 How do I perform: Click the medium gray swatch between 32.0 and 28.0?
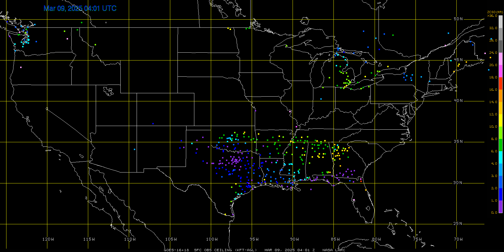point(501,34)
